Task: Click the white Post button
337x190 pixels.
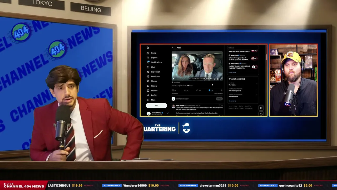Action: [156, 106]
